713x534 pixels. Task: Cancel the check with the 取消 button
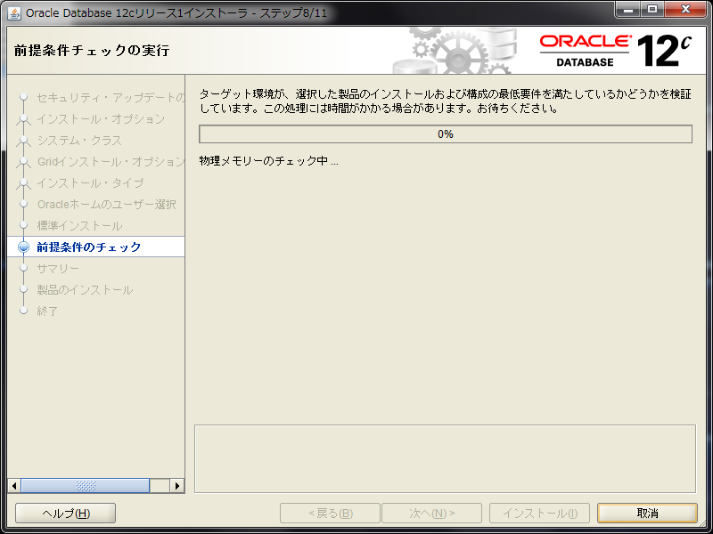coord(648,514)
